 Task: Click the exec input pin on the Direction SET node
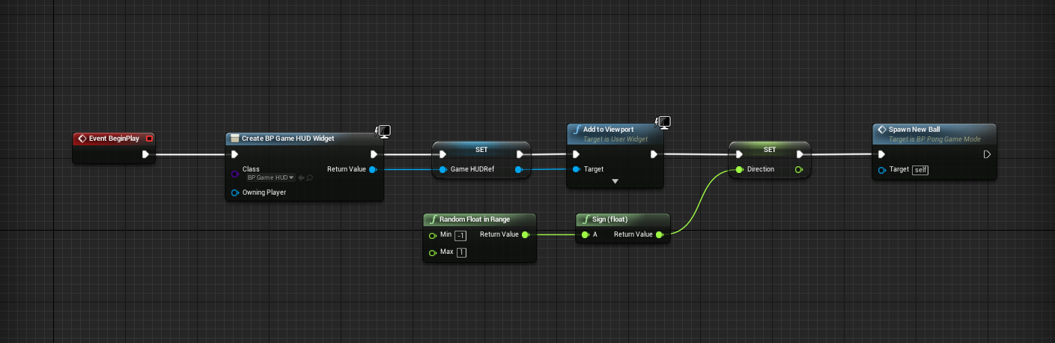pyautogui.click(x=739, y=155)
